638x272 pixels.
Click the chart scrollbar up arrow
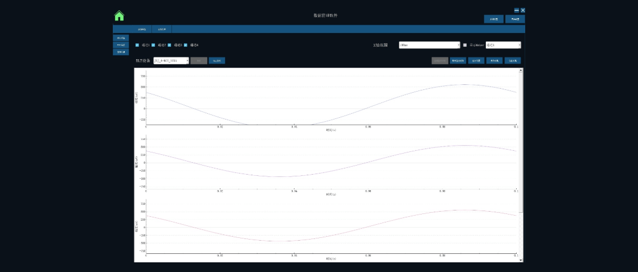521,71
